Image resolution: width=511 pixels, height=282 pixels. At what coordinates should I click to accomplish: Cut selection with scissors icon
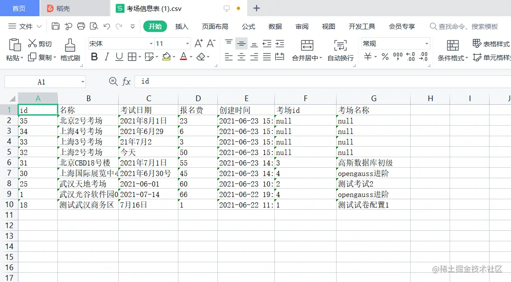pos(32,43)
